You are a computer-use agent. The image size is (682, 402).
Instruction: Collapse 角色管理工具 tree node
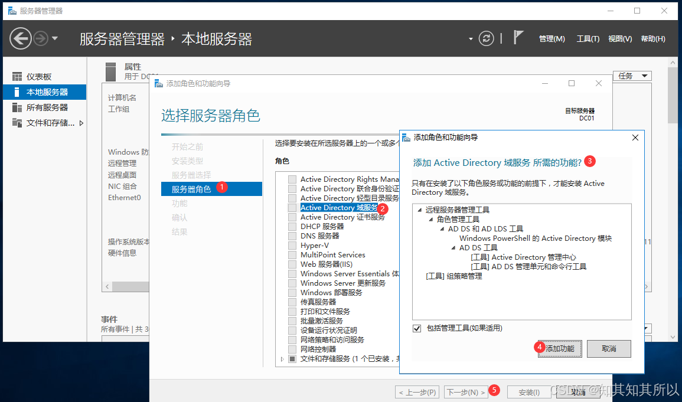(x=431, y=220)
